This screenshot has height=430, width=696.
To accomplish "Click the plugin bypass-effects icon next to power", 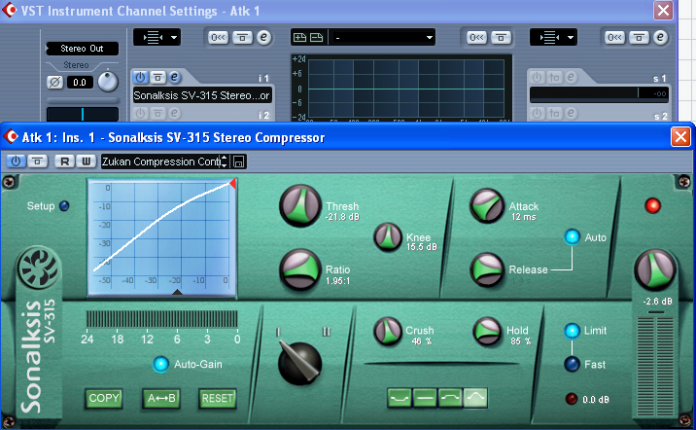I will [x=37, y=161].
